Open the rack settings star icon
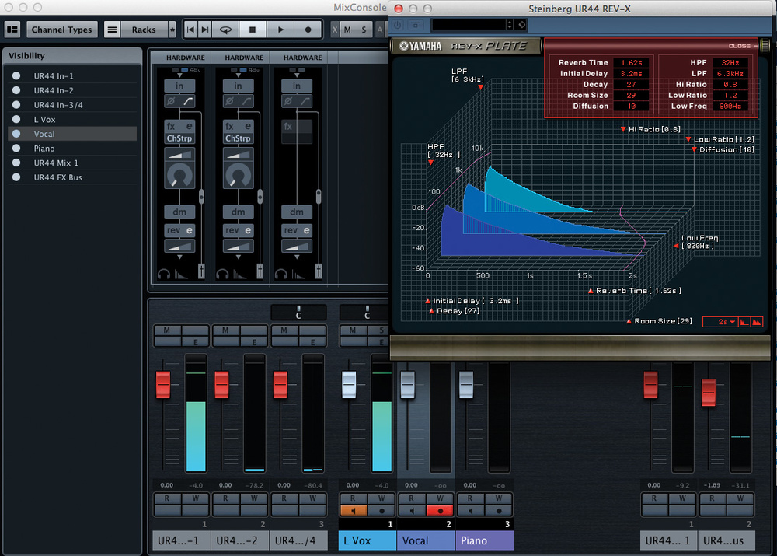 pyautogui.click(x=172, y=30)
